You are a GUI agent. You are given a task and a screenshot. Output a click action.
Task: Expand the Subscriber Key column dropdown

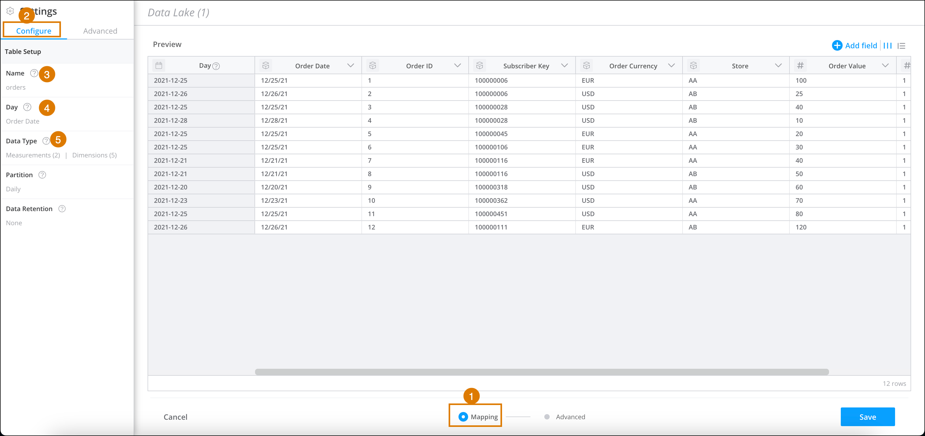pos(564,66)
